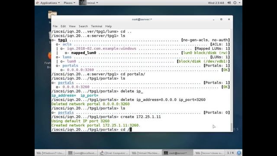Viewport: 277px width, 156px height.
Task: Open the Terminal menu in menu bar
Action: [x=97, y=26]
